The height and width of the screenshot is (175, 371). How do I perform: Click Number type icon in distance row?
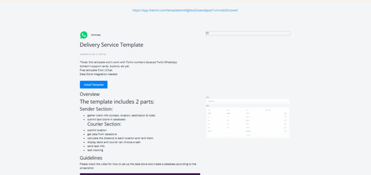[247, 131]
